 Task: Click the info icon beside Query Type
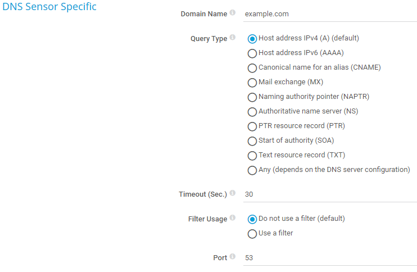[x=233, y=38]
